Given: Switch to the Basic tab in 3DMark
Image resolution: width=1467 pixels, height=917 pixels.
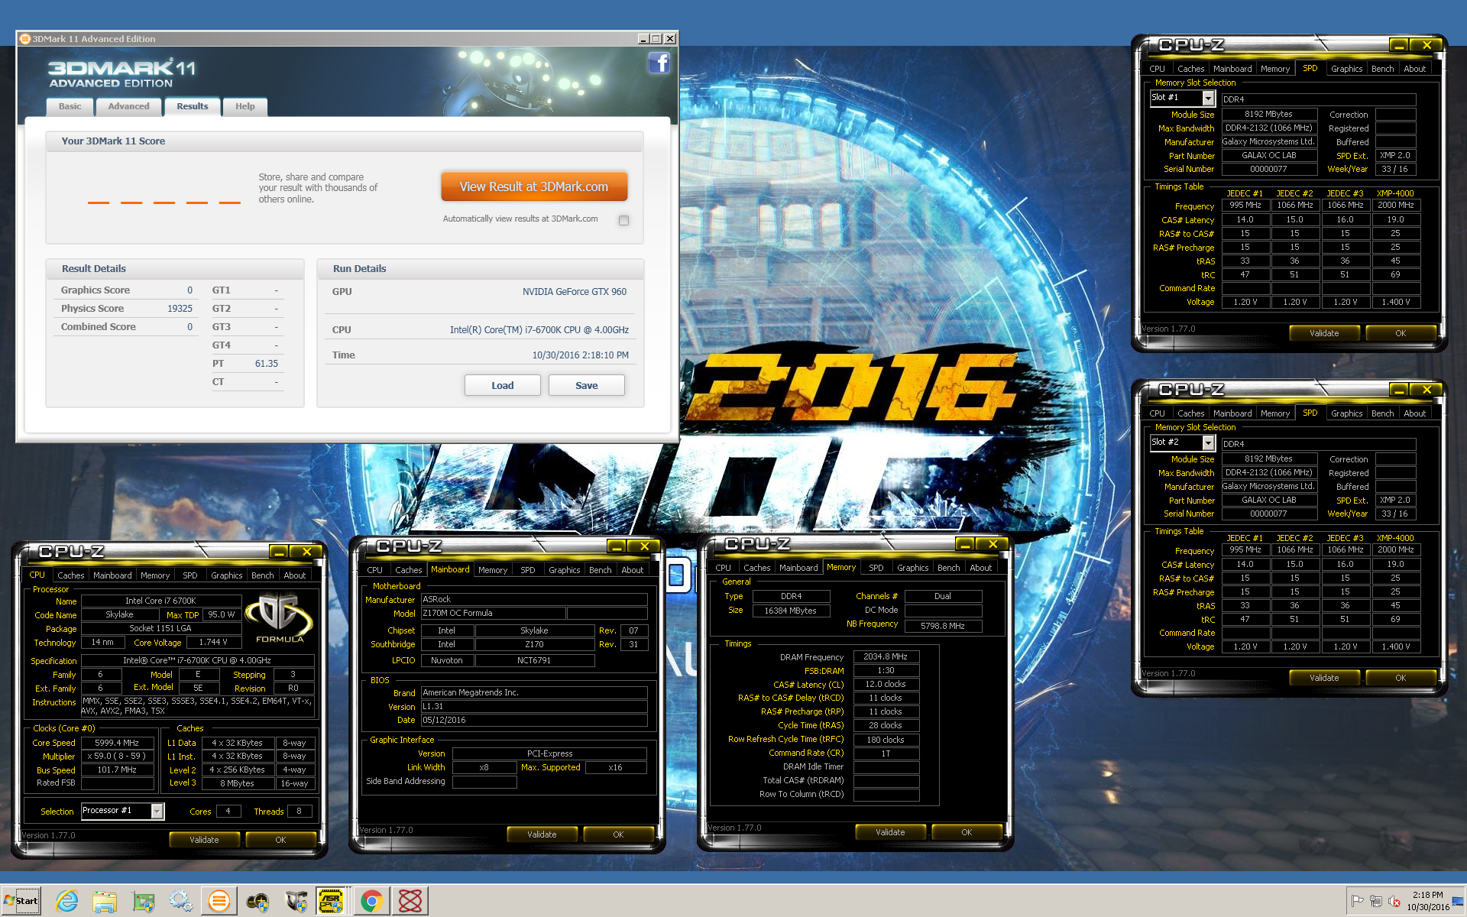Looking at the screenshot, I should [x=70, y=107].
